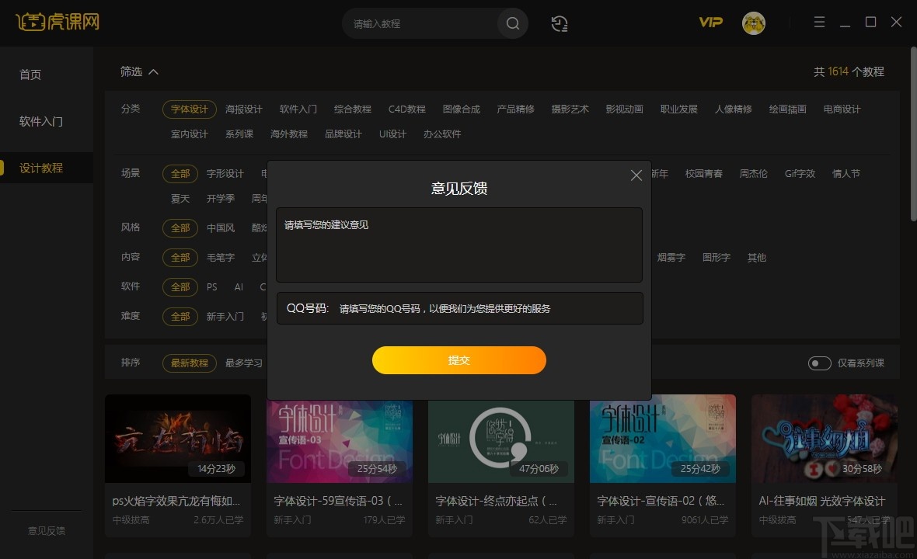Go to 首页 in the sidebar

click(x=30, y=75)
